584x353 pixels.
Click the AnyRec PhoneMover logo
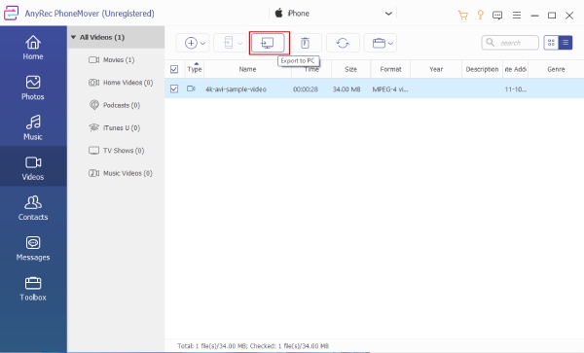11,14
